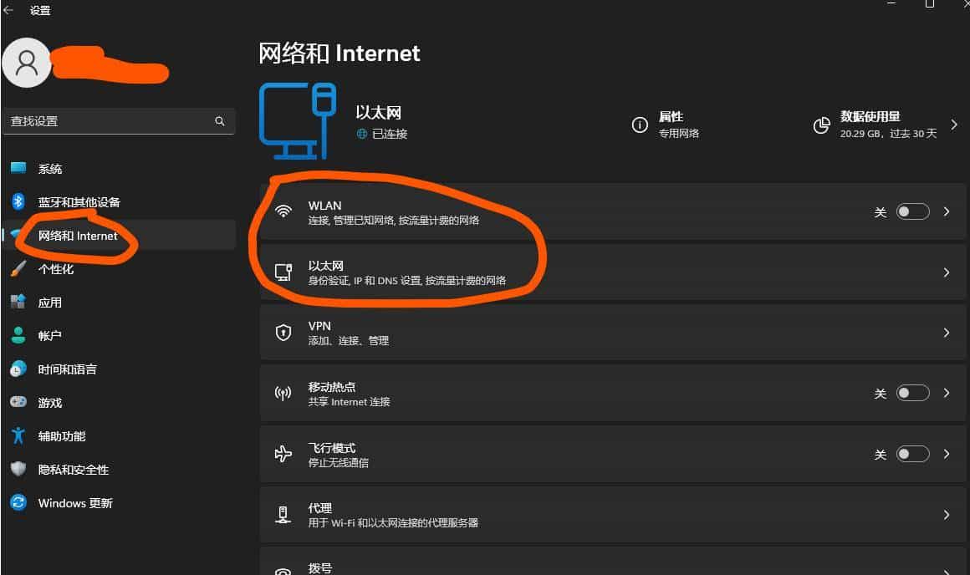The width and height of the screenshot is (970, 575).
Task: Expand the 代理 row chevron
Action: pyautogui.click(x=947, y=515)
